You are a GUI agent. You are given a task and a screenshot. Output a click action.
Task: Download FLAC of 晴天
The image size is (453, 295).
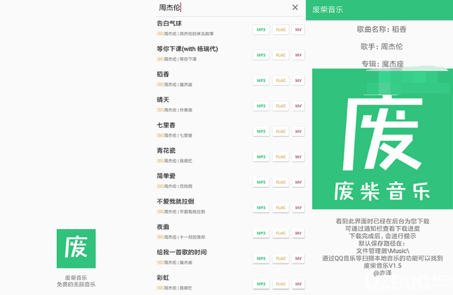[280, 106]
